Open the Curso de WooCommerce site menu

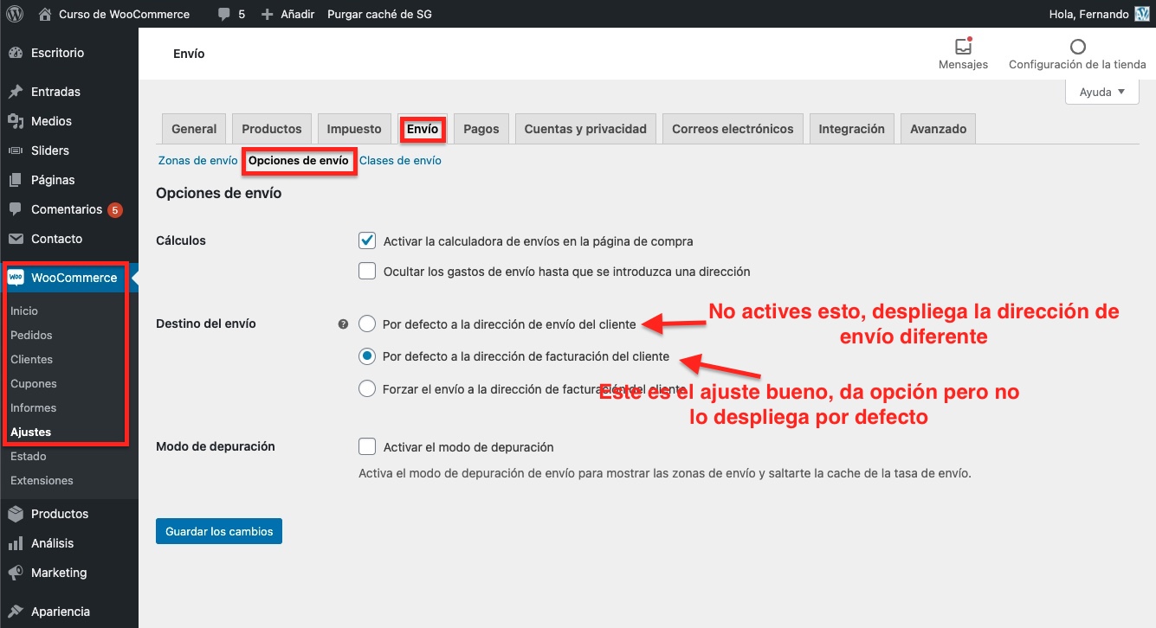coord(114,14)
